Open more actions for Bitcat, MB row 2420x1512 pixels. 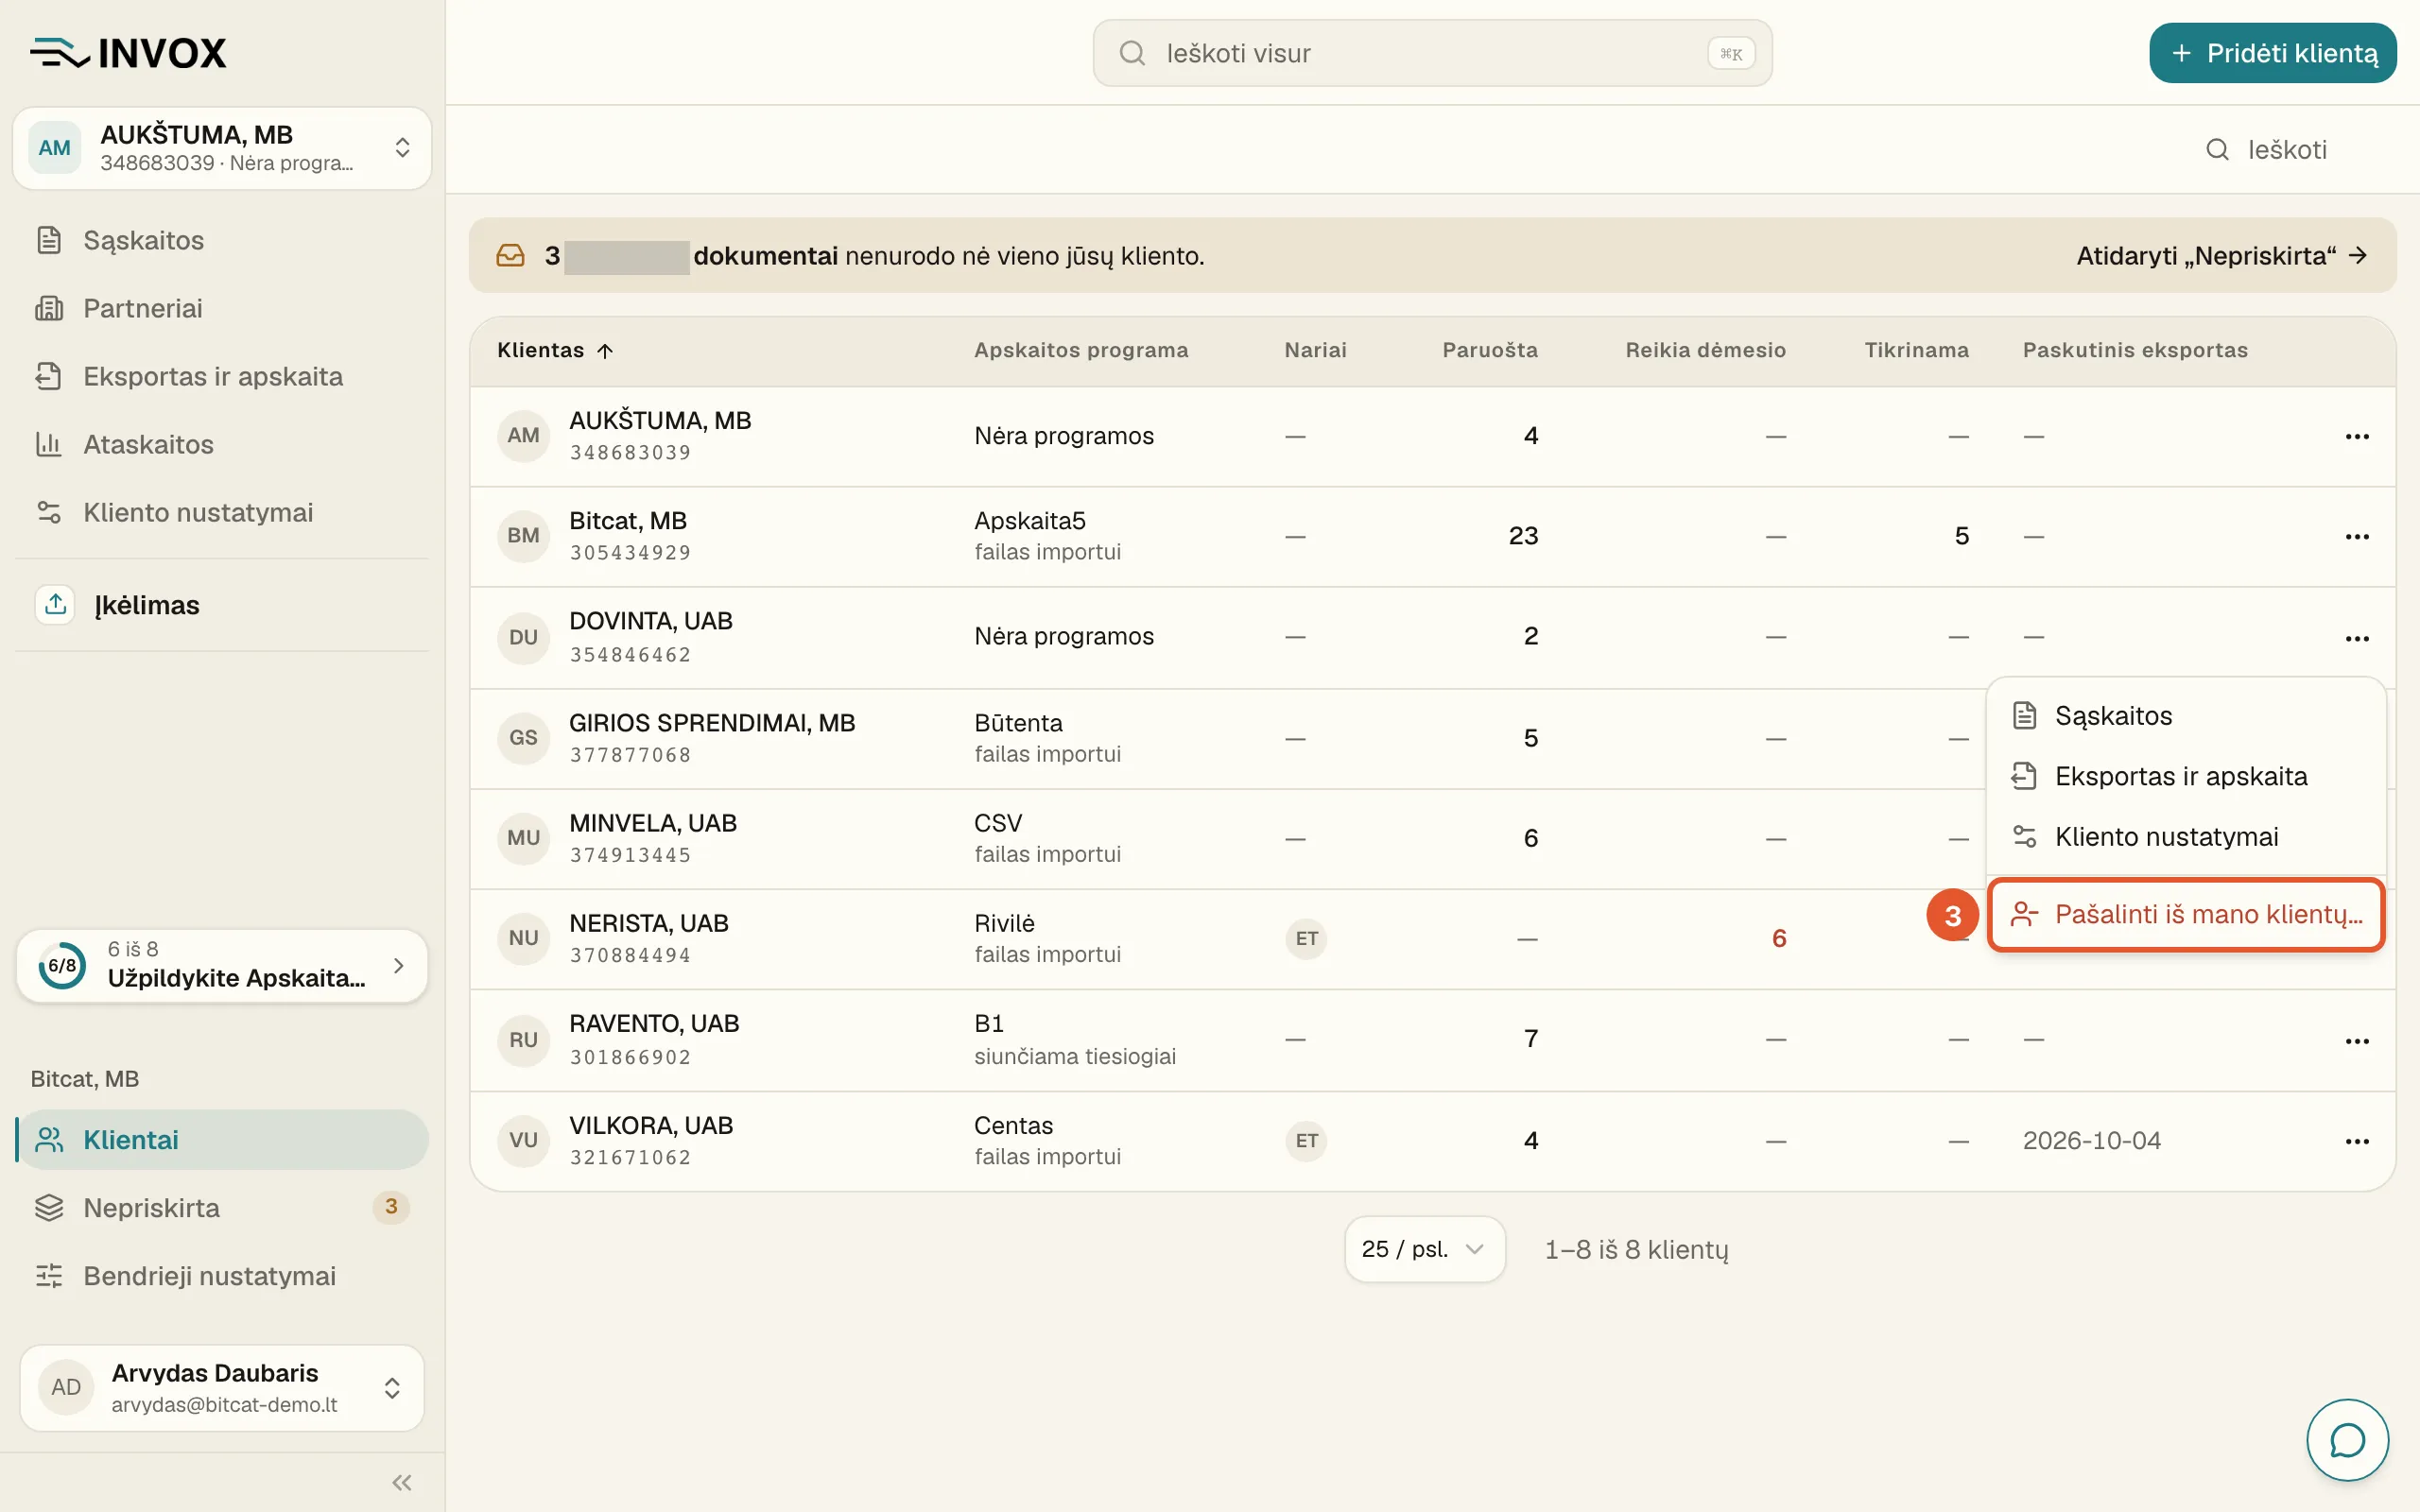coord(2357,536)
